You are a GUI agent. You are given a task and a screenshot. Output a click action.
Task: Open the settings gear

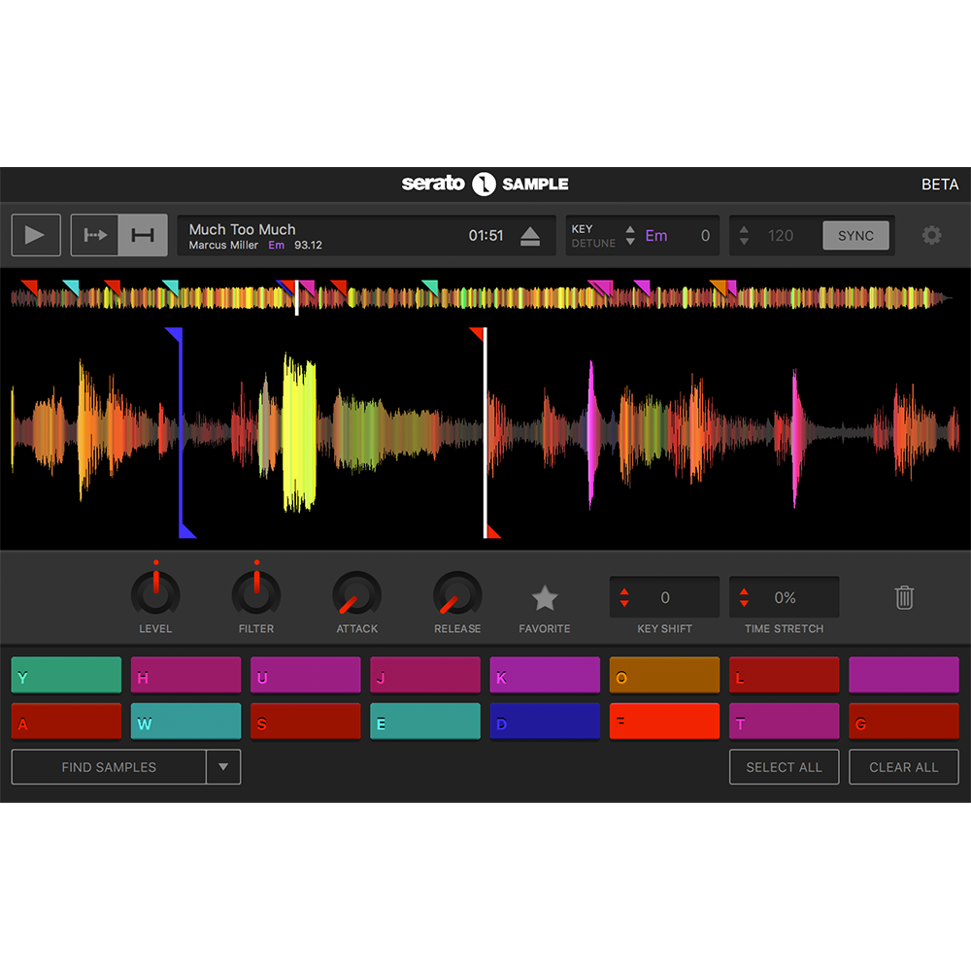click(x=931, y=235)
